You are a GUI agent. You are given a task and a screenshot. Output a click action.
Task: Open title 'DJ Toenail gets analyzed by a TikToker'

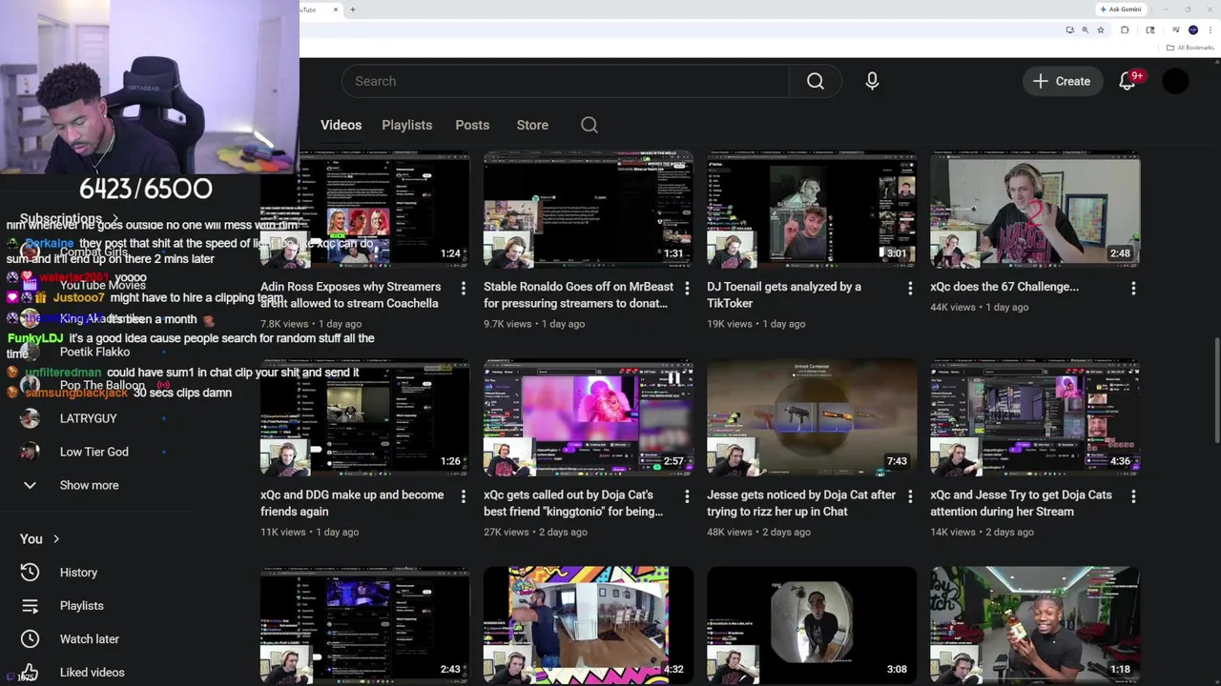pos(783,294)
